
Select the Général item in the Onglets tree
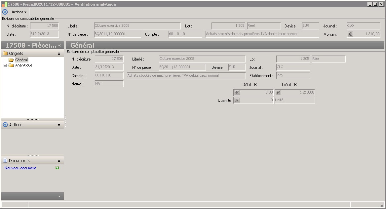click(x=21, y=60)
